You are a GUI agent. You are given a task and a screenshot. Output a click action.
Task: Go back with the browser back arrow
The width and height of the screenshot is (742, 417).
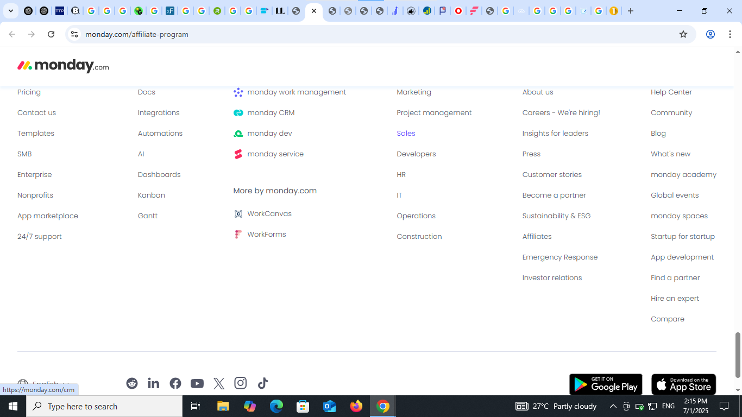pos(12,34)
